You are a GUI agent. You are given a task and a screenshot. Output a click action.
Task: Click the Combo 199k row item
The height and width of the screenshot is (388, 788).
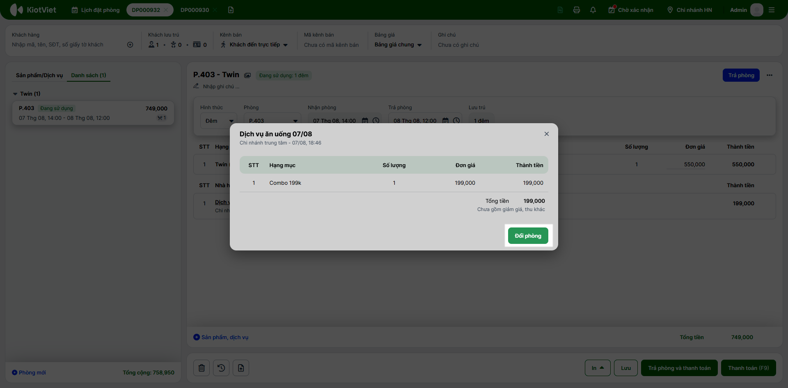tap(394, 183)
